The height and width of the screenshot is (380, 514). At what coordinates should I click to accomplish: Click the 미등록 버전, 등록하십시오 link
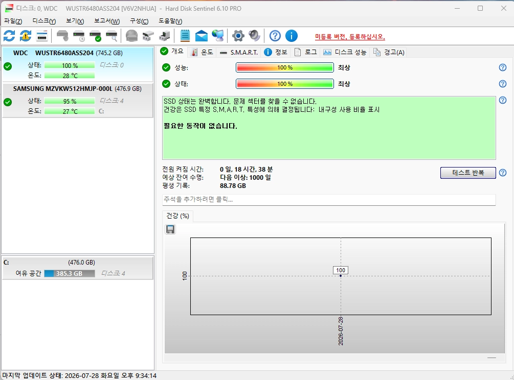pos(350,37)
